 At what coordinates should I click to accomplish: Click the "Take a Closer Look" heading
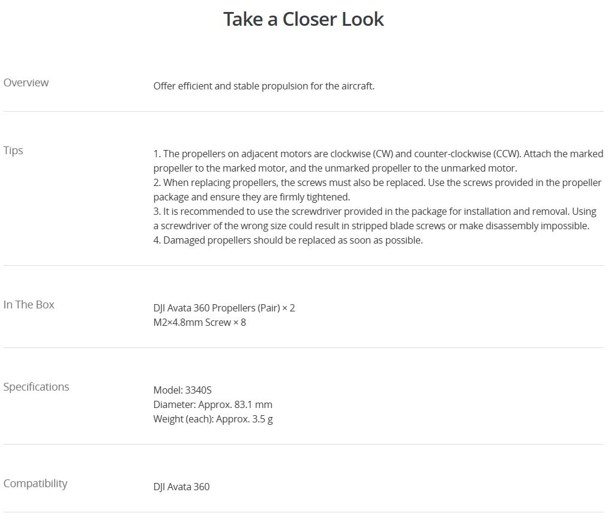click(x=303, y=19)
